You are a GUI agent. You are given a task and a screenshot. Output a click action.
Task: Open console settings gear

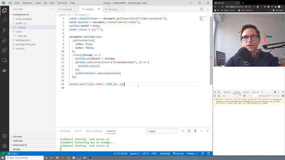(x=283, y=96)
